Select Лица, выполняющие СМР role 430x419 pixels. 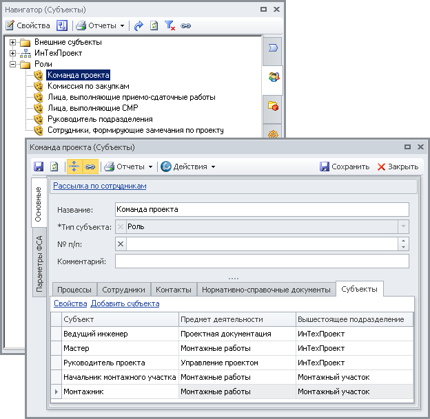tap(93, 108)
